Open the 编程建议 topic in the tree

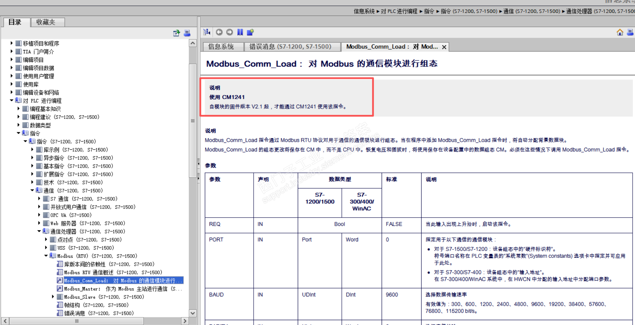(x=65, y=117)
